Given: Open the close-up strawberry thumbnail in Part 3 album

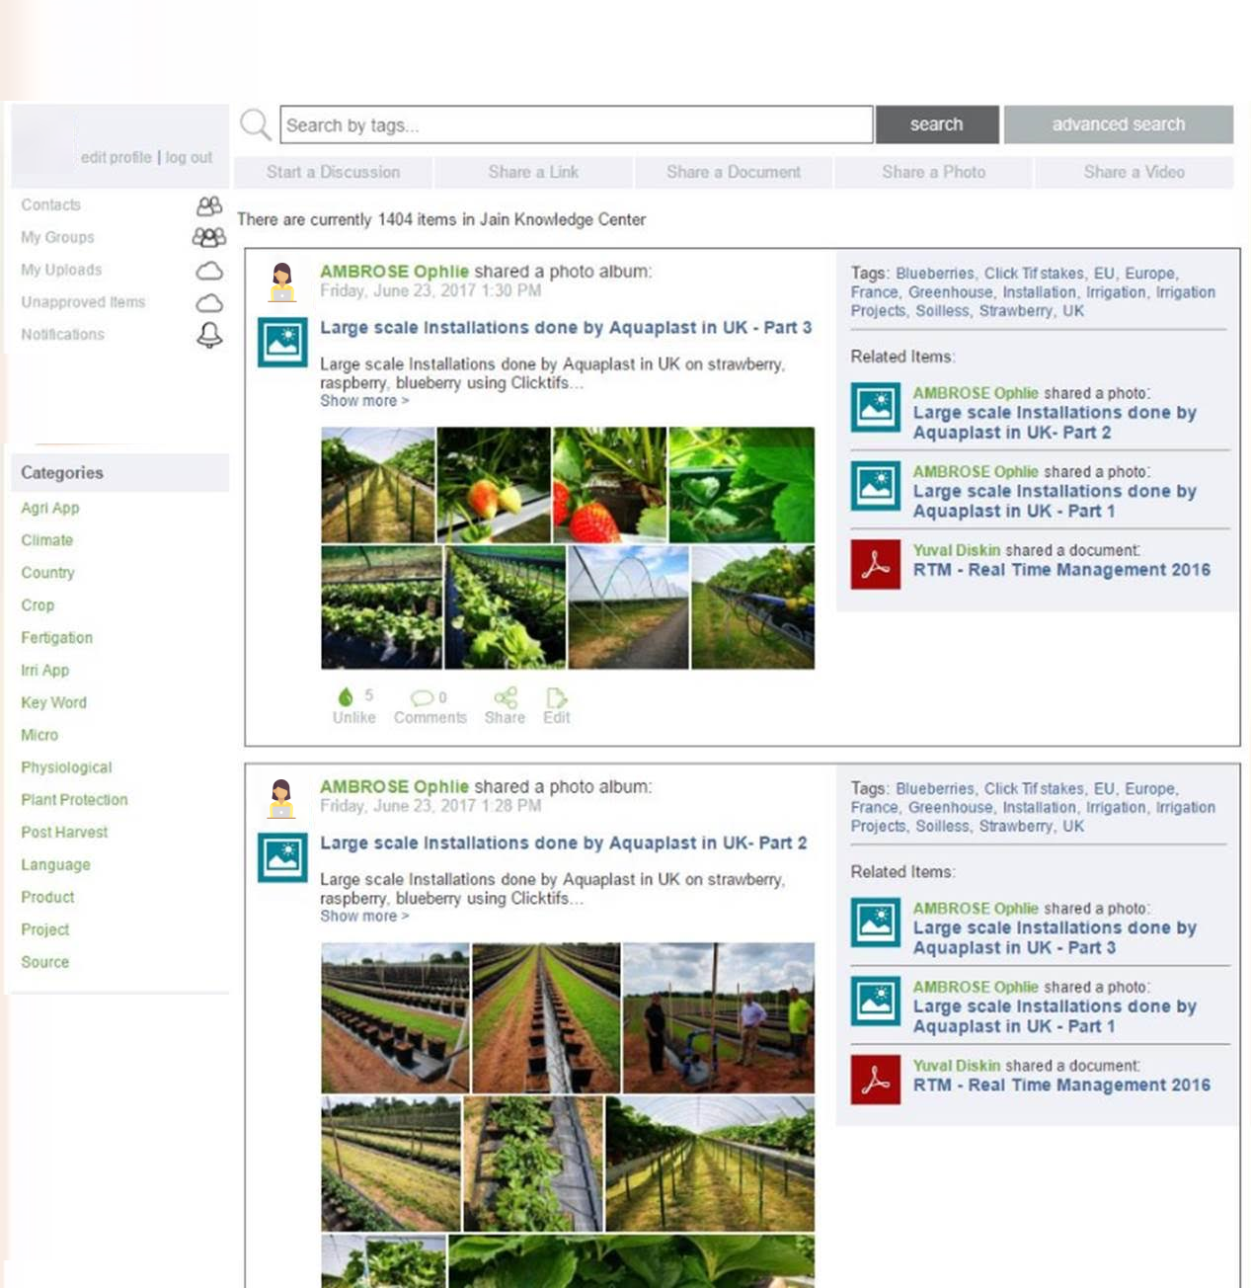Looking at the screenshot, I should point(609,485).
